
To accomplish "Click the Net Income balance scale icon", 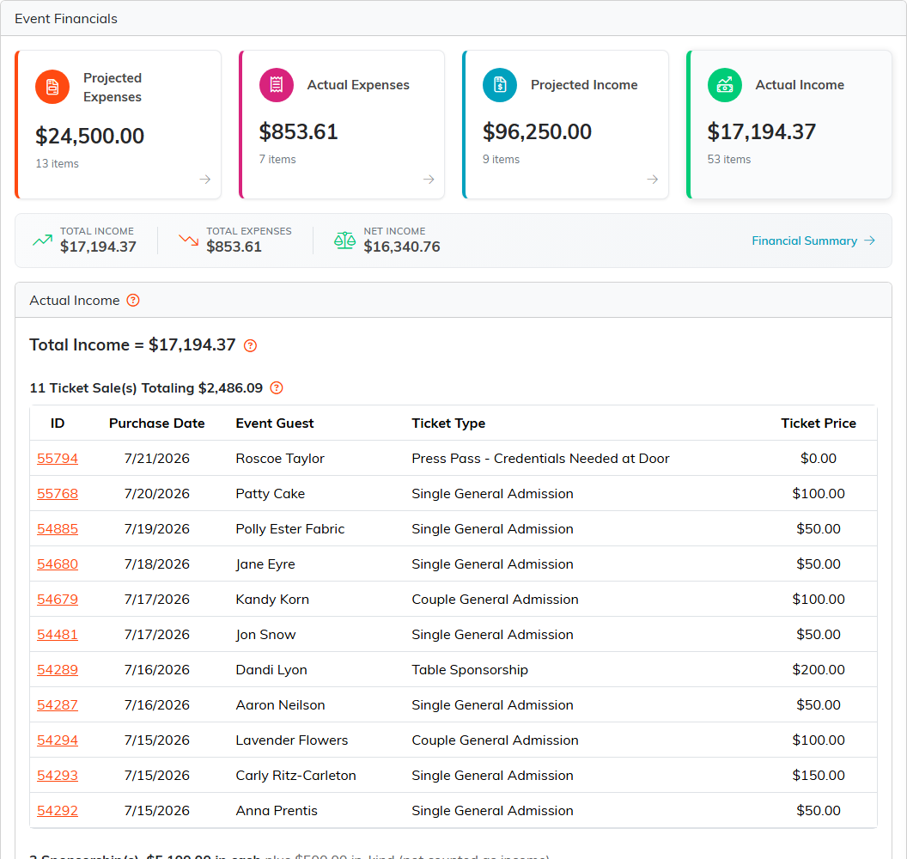I will (x=344, y=240).
